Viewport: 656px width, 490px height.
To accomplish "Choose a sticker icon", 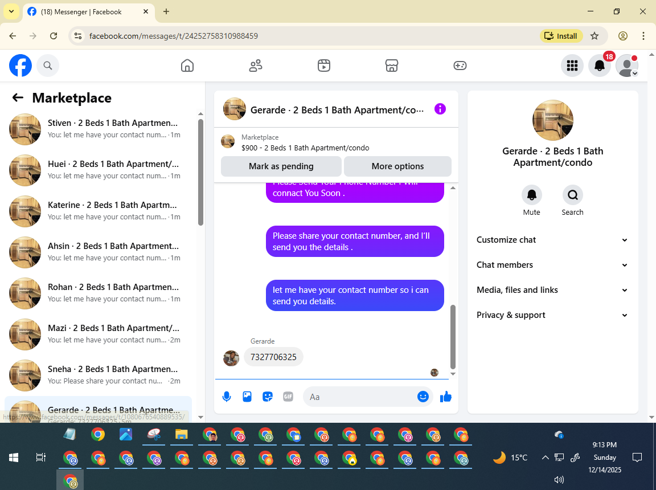I will 268,397.
